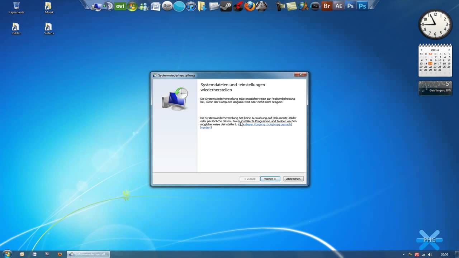Select the Bilder desktop folder
Image resolution: width=459 pixels, height=258 pixels.
click(16, 29)
